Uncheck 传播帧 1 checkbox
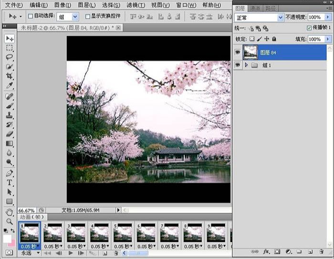Screen dimensions: 334x259 (309, 28)
